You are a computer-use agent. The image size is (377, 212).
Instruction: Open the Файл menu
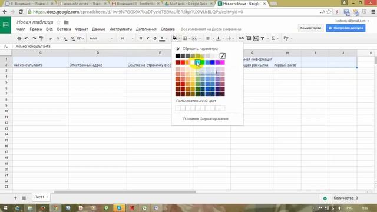click(x=21, y=29)
